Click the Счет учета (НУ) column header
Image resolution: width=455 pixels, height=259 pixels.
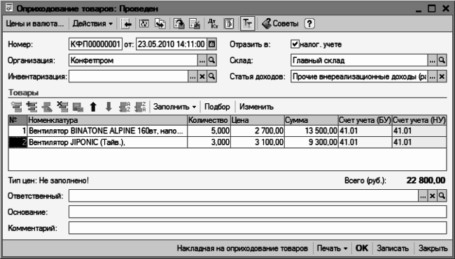[419, 120]
